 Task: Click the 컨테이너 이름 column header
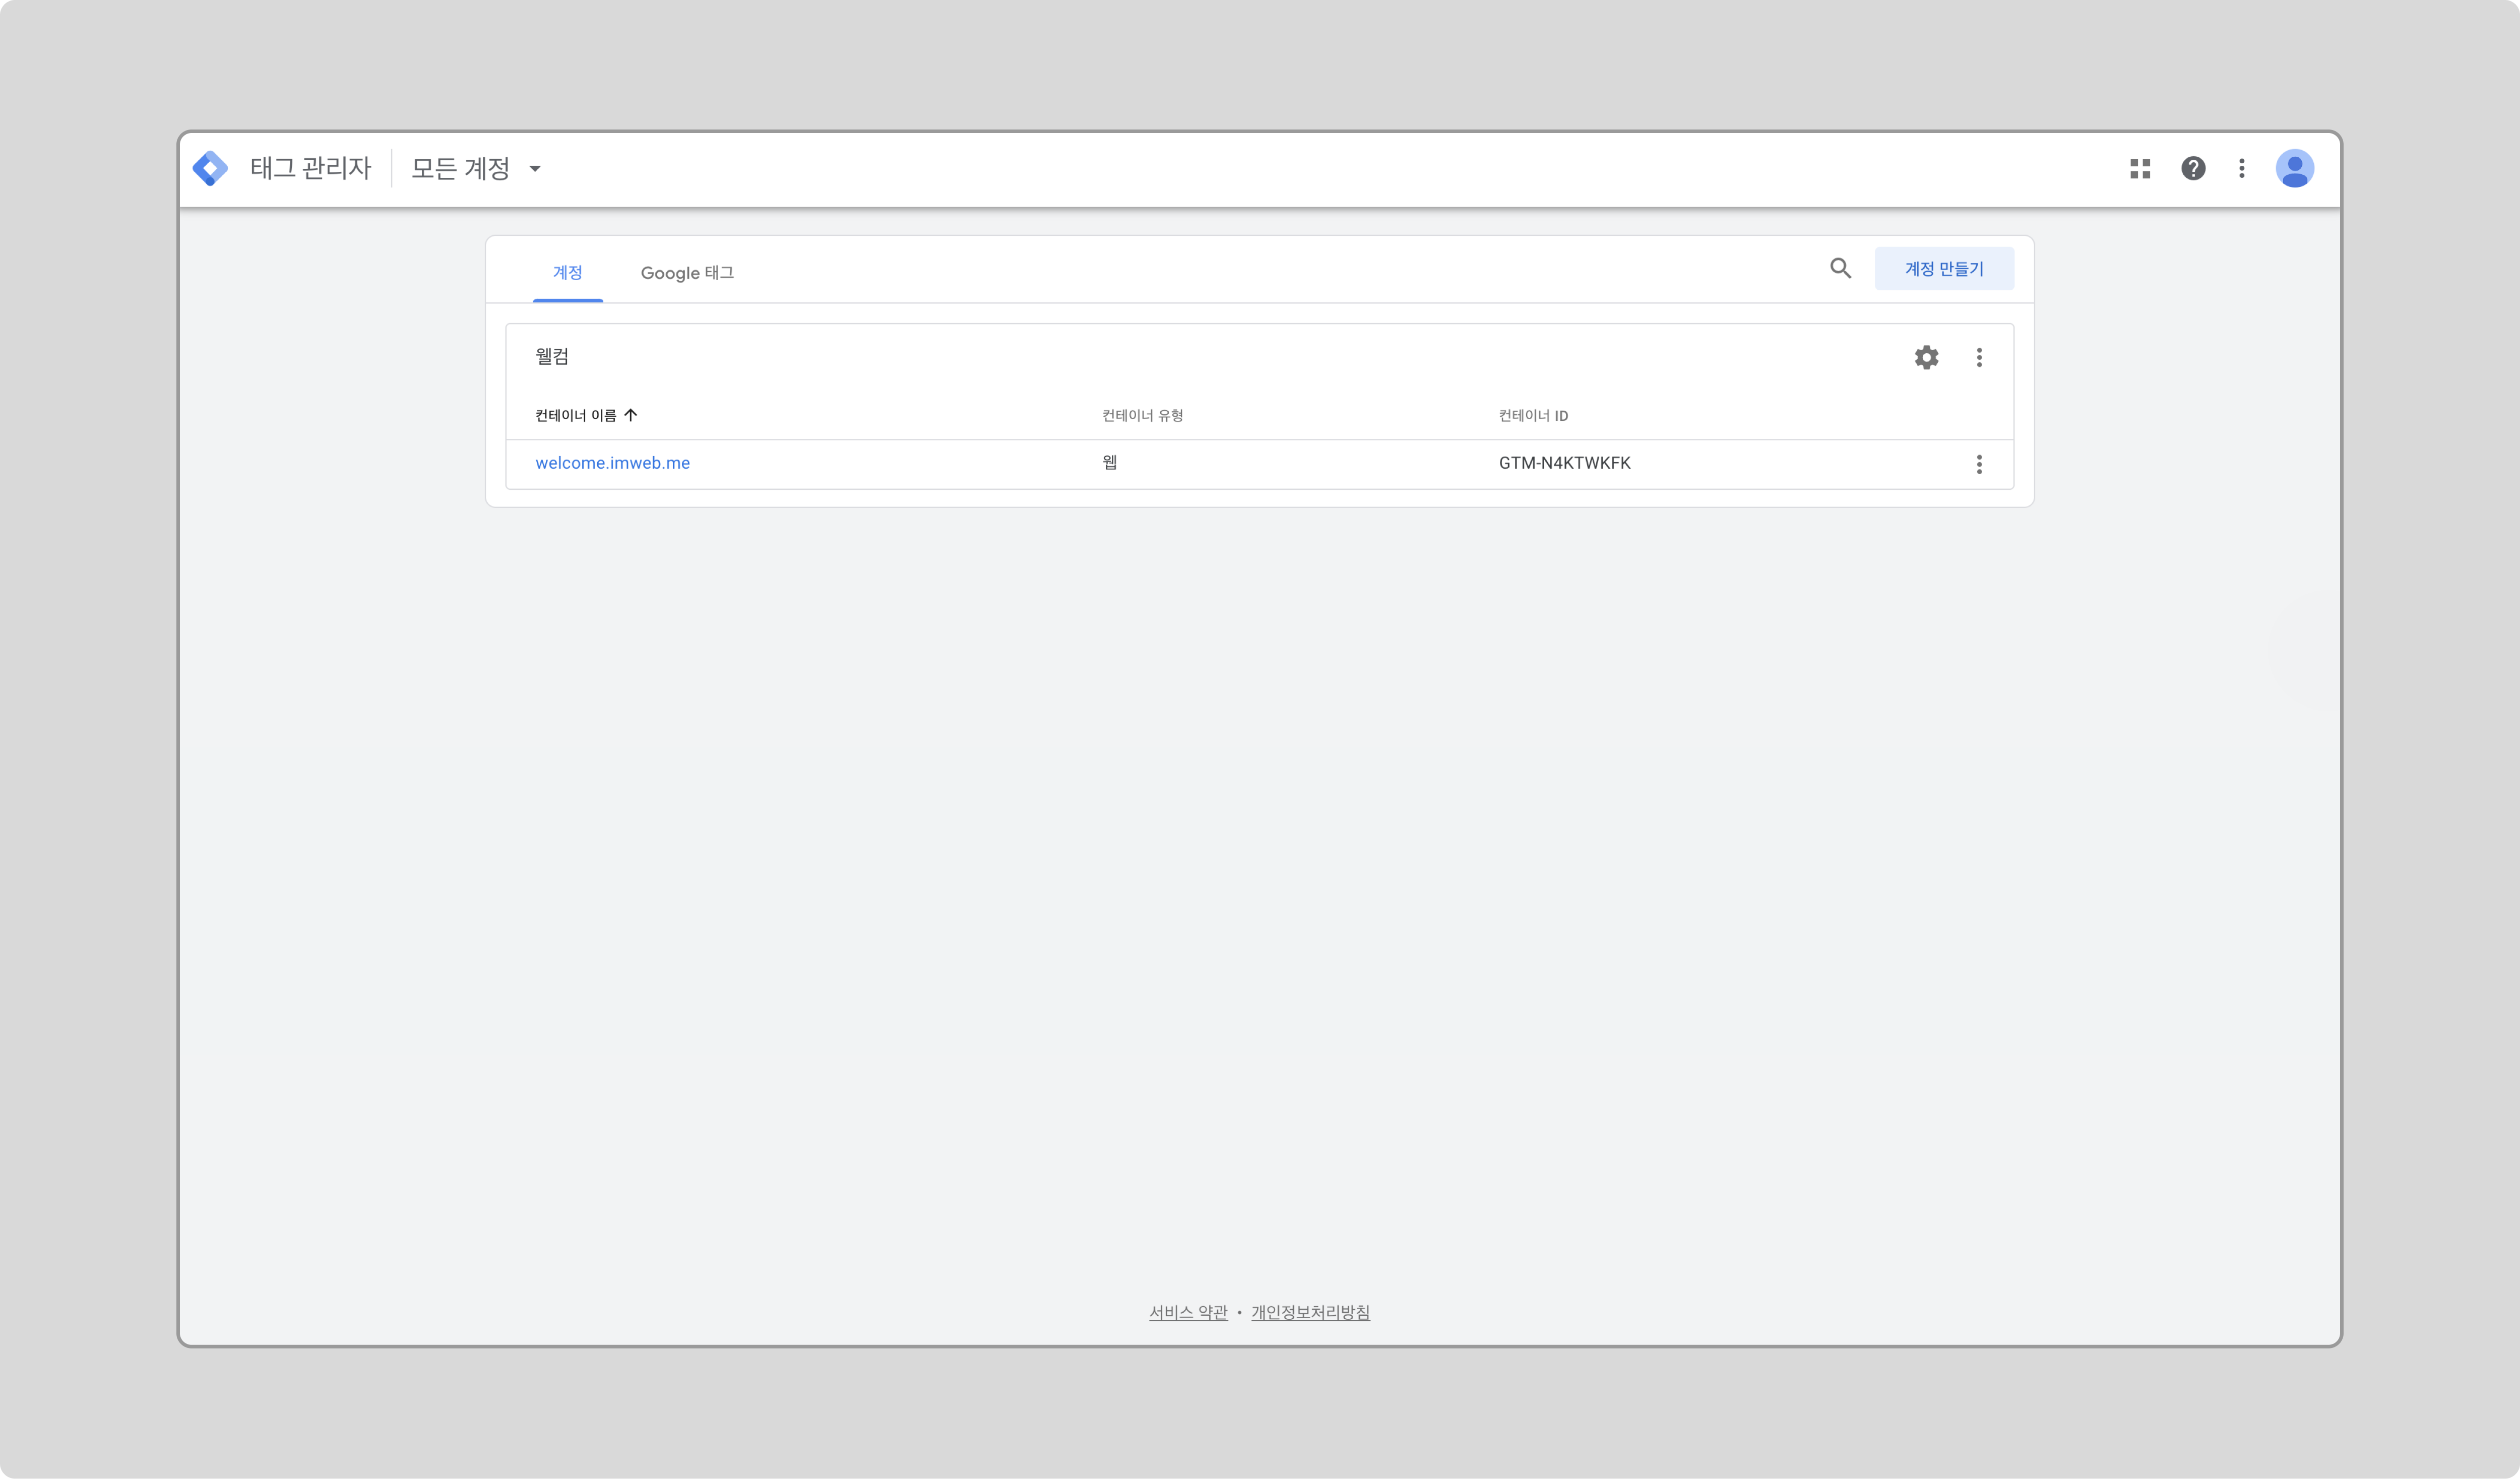tap(576, 416)
